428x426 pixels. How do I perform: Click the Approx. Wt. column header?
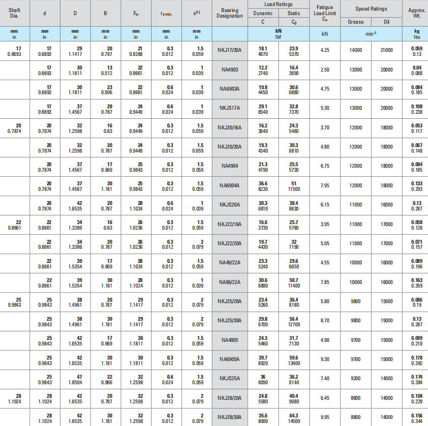click(416, 13)
